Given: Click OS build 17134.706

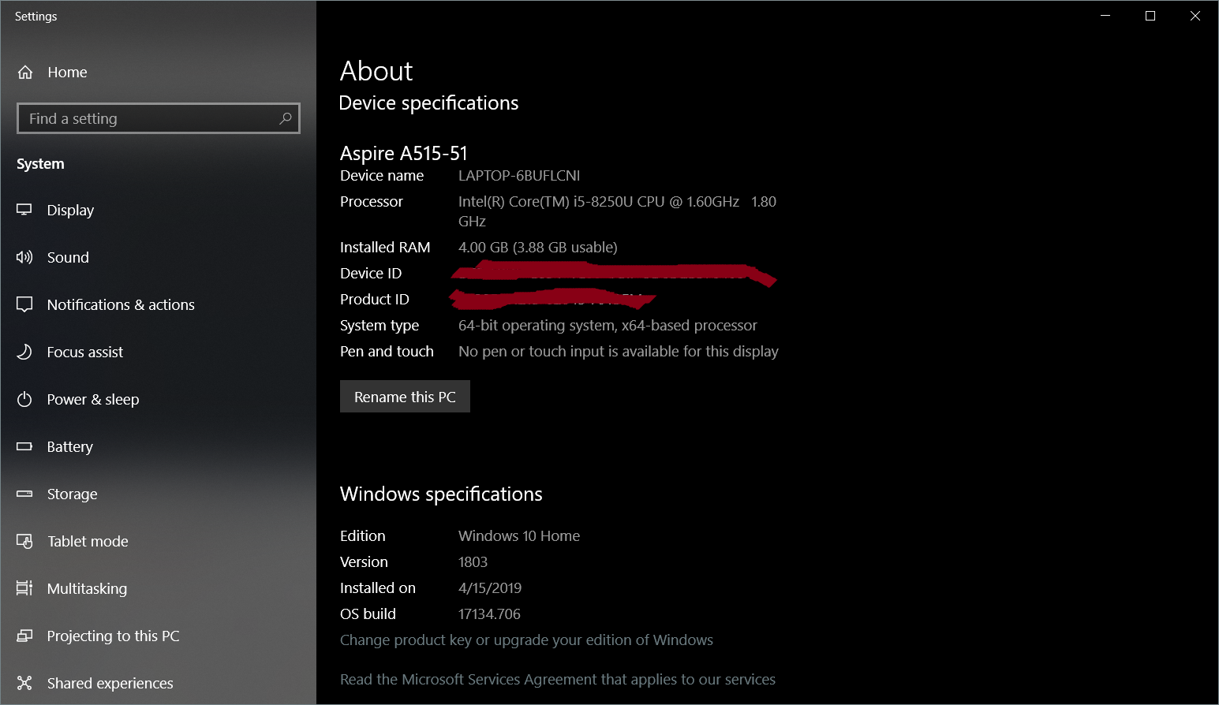Looking at the screenshot, I should (x=489, y=614).
